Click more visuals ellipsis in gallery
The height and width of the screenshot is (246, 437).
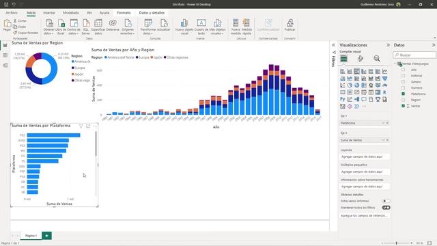364,107
